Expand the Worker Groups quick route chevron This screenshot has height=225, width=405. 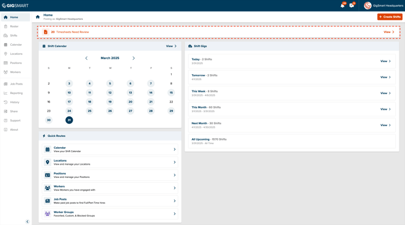[x=175, y=214]
